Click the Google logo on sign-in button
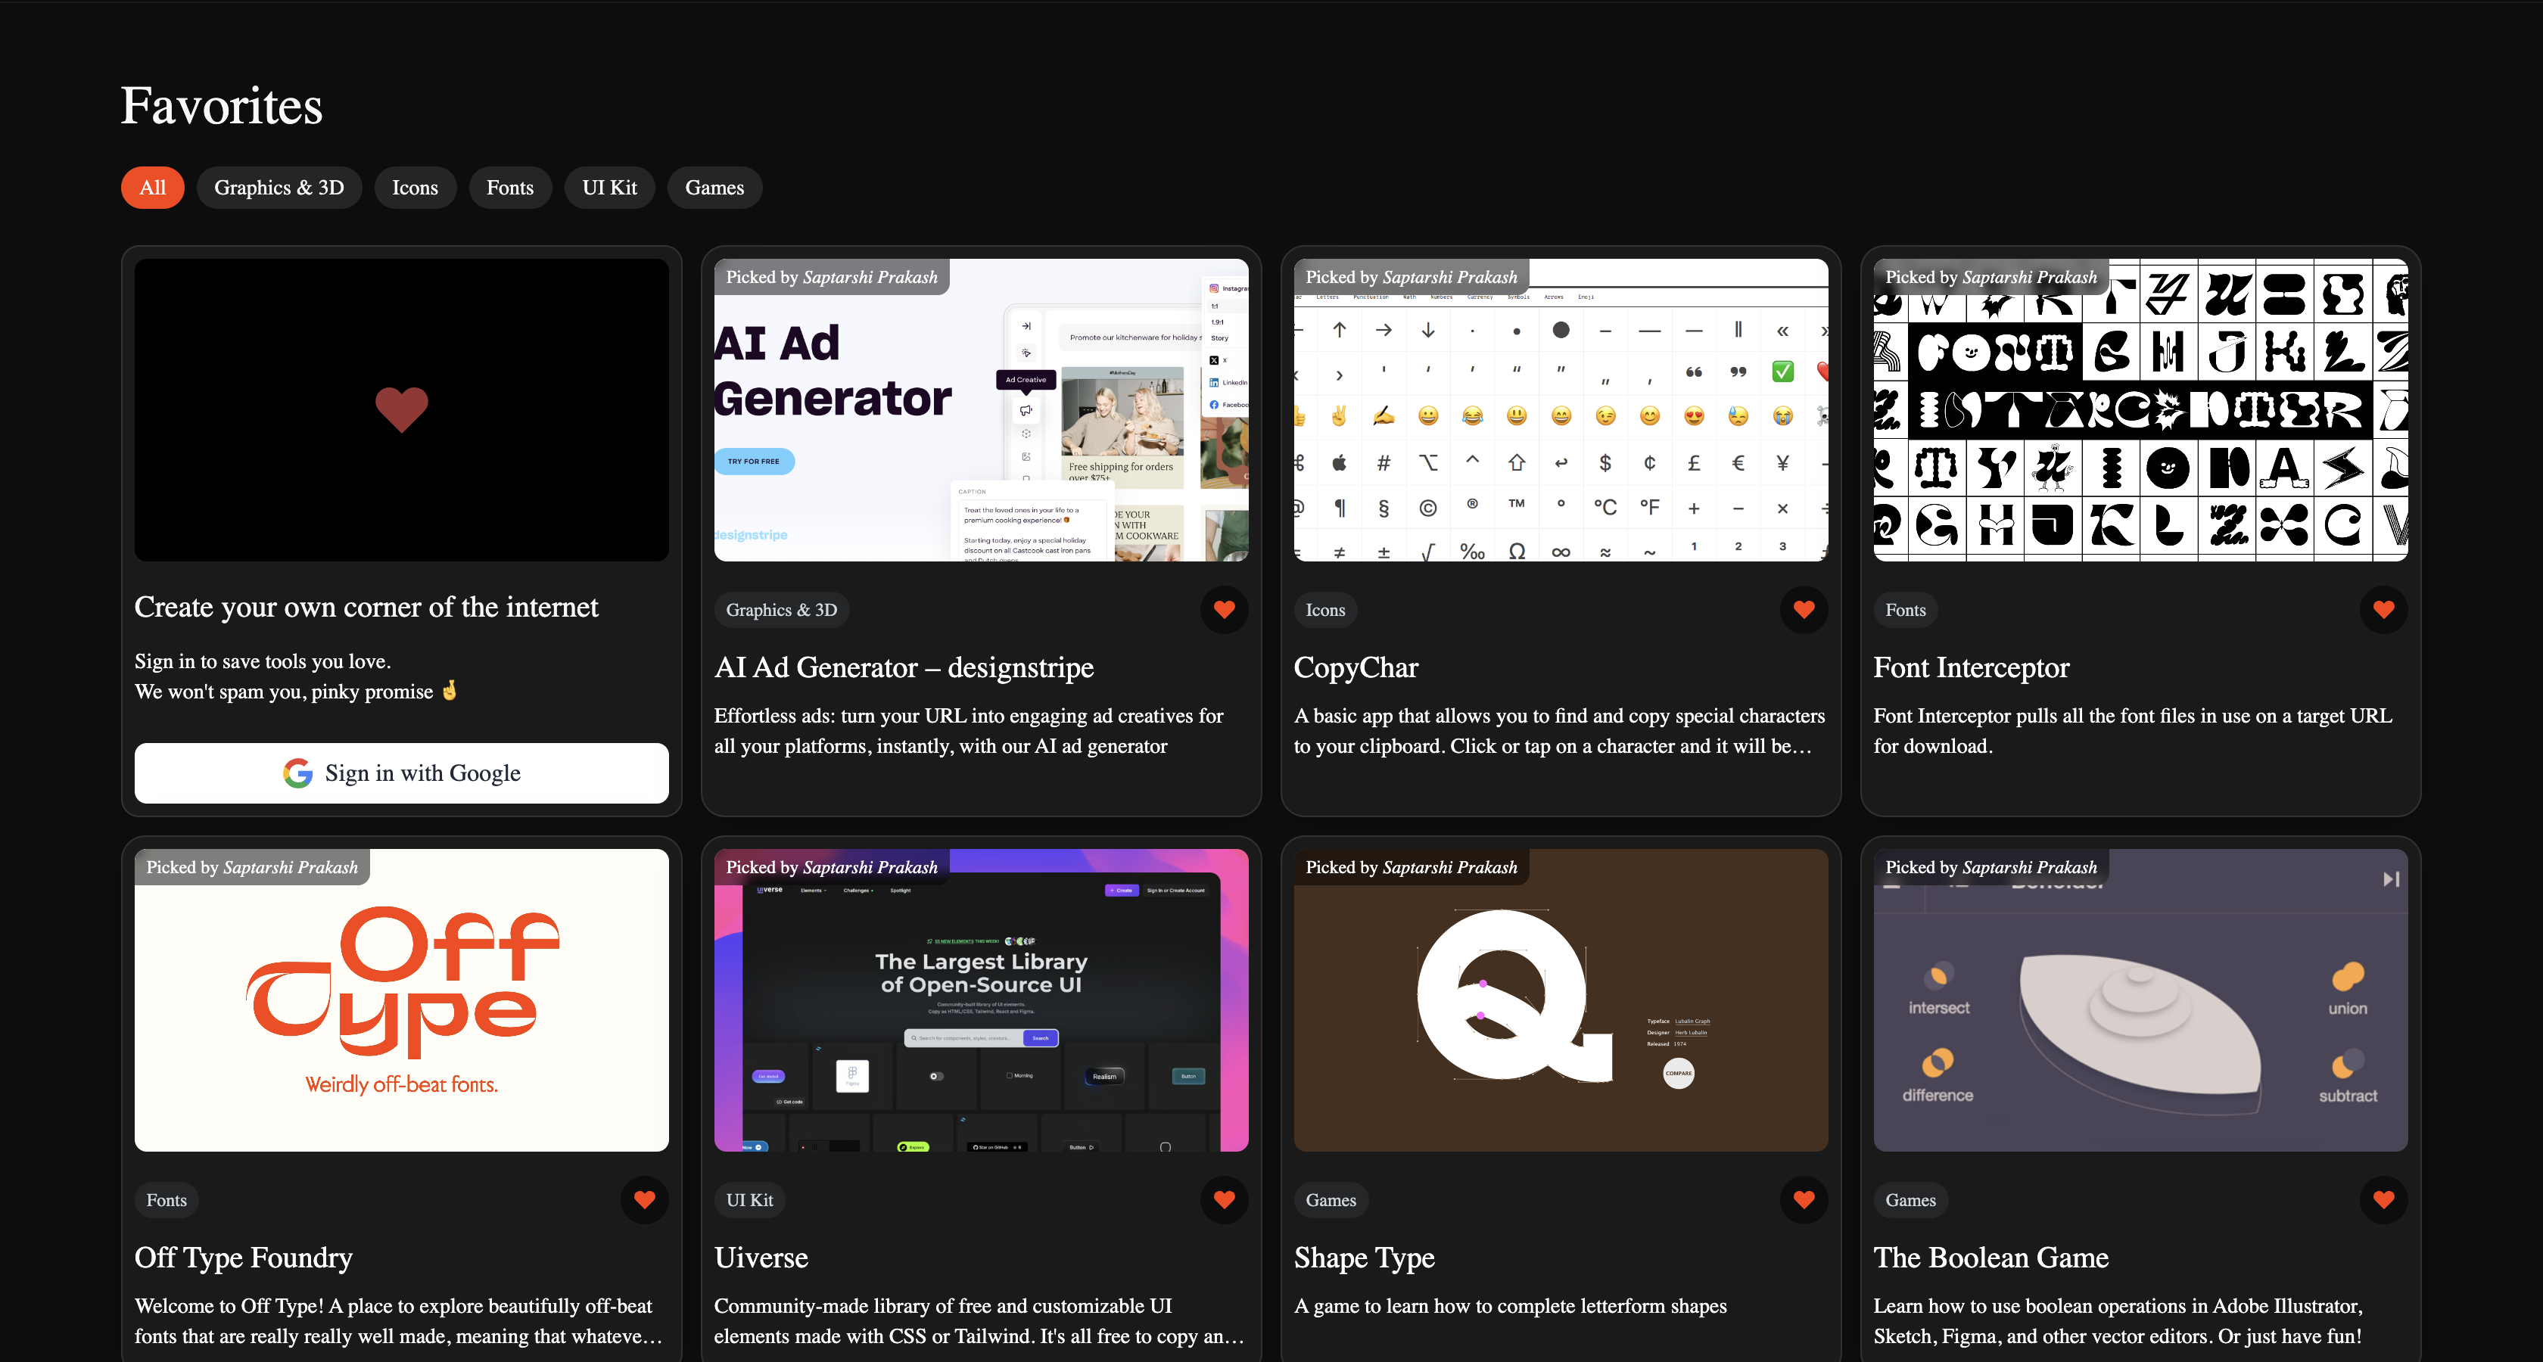 (297, 773)
